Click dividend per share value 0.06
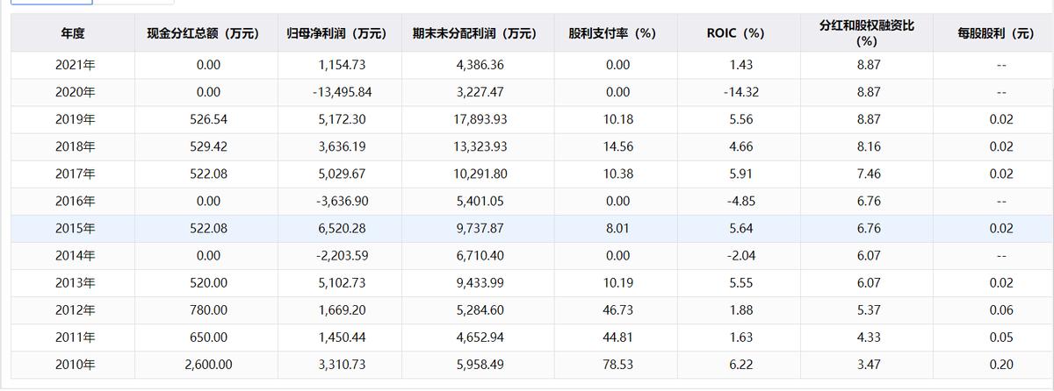Viewport: 1054px width, 391px height. pos(1001,310)
